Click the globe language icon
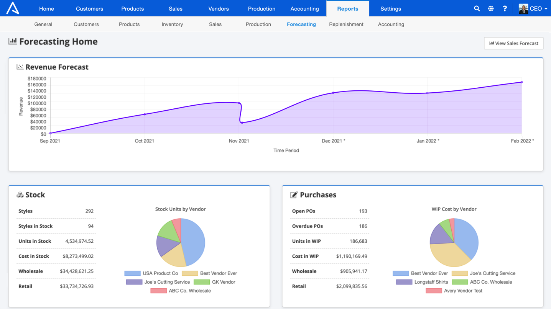This screenshot has height=309, width=551. point(491,8)
